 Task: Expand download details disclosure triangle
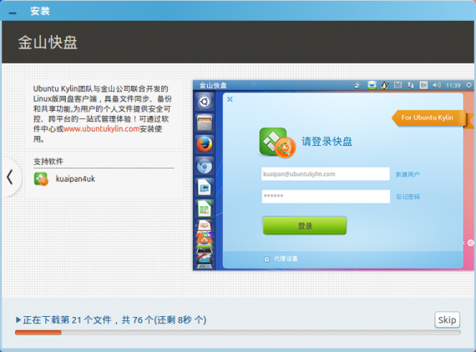18,319
